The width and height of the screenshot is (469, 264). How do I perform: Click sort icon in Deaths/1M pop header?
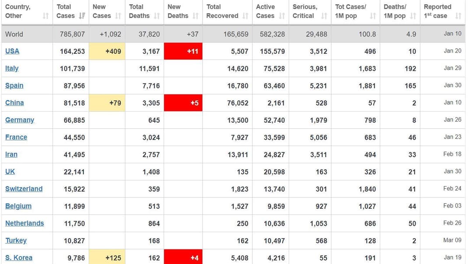(x=413, y=16)
